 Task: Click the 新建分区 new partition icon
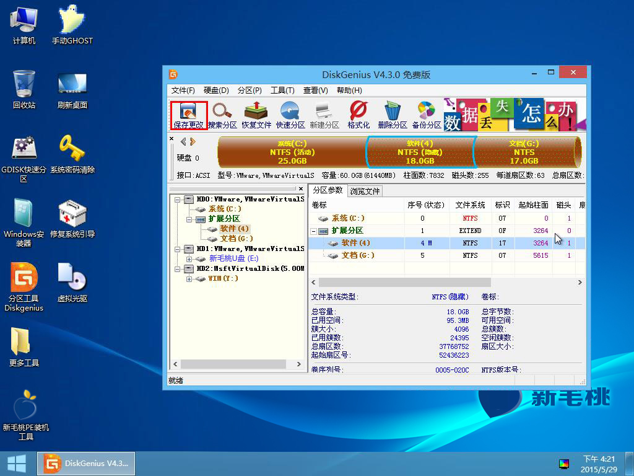324,115
